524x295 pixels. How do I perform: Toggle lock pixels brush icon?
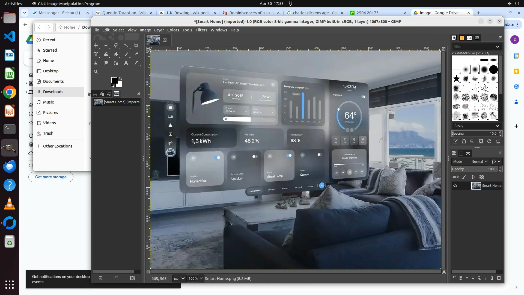[464, 177]
